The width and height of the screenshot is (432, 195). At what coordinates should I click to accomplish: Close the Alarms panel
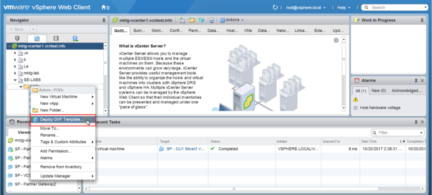(x=423, y=80)
